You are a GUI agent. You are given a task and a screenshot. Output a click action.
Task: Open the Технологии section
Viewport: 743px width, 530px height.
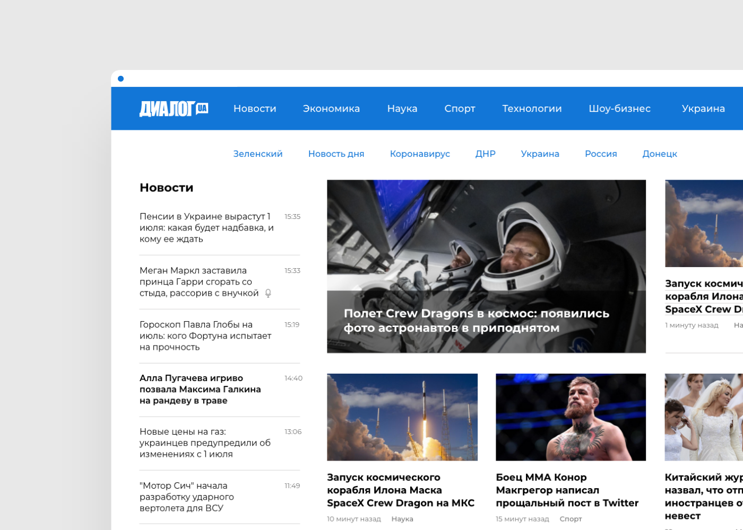click(532, 109)
